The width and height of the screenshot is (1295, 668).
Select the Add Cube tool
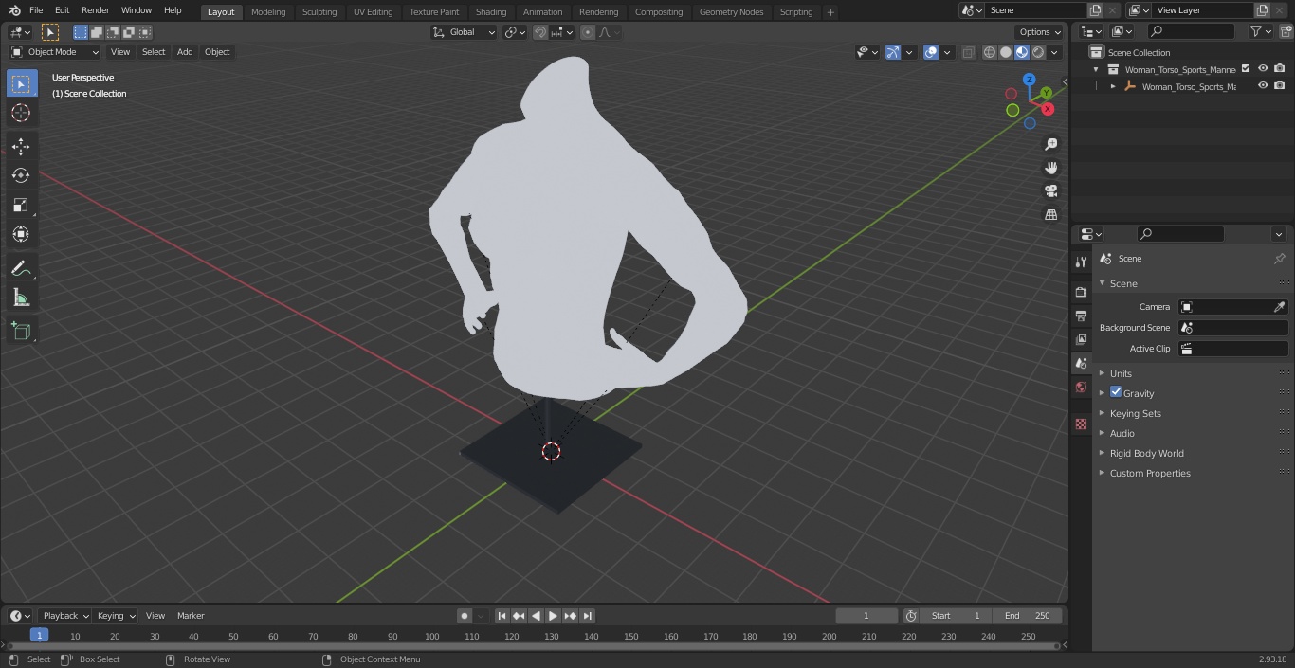pyautogui.click(x=21, y=332)
